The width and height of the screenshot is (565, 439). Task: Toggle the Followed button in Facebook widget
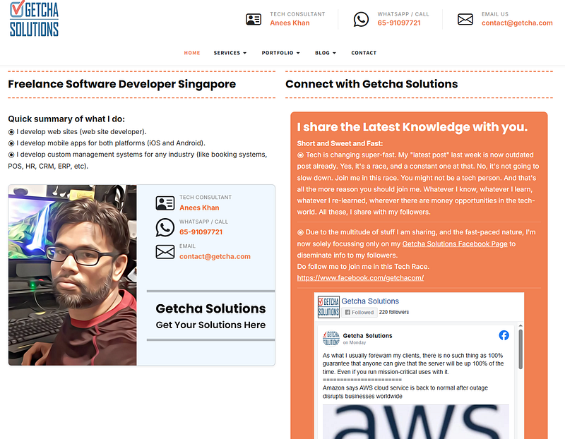tap(359, 312)
